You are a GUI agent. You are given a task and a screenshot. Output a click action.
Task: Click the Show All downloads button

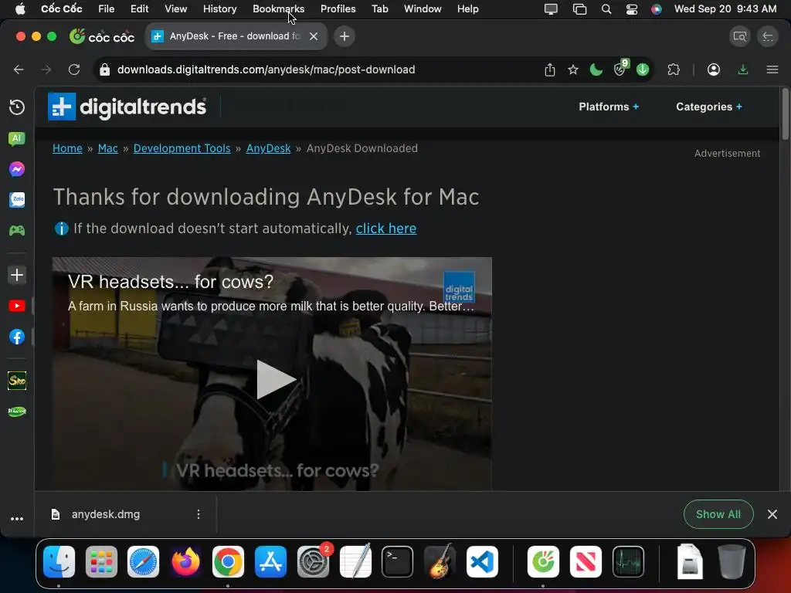click(x=718, y=514)
